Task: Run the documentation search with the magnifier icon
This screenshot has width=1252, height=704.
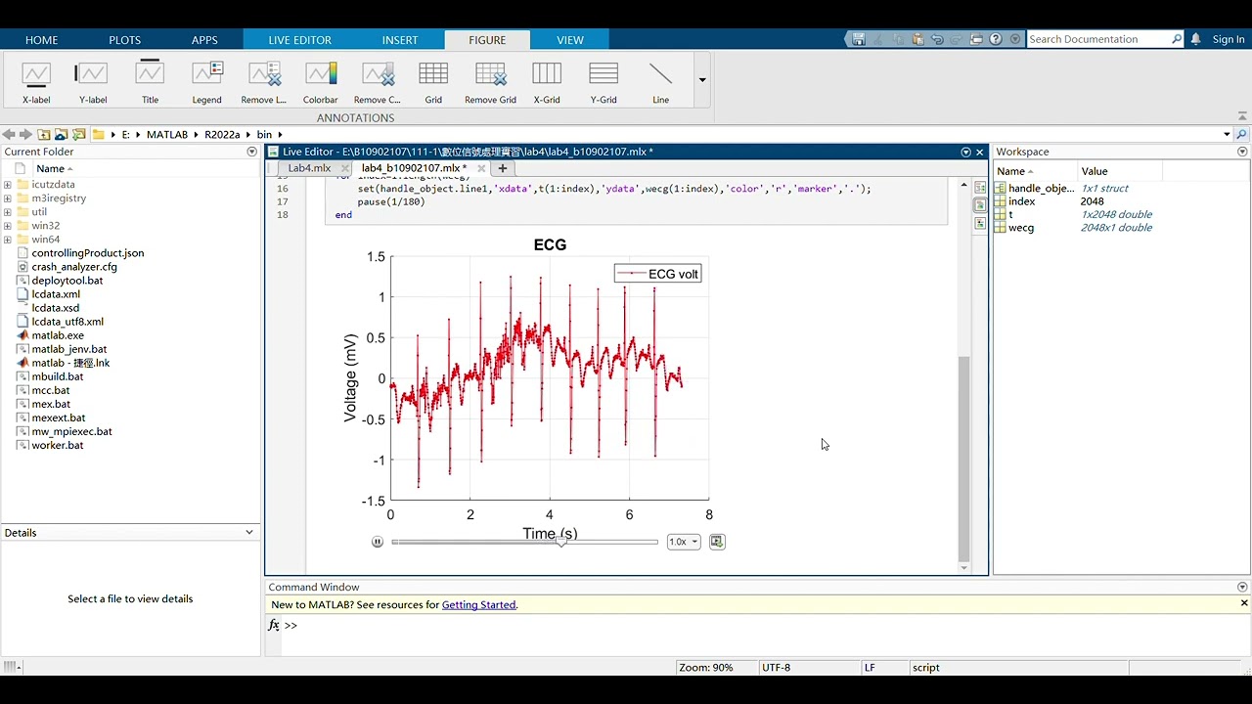Action: (1177, 39)
